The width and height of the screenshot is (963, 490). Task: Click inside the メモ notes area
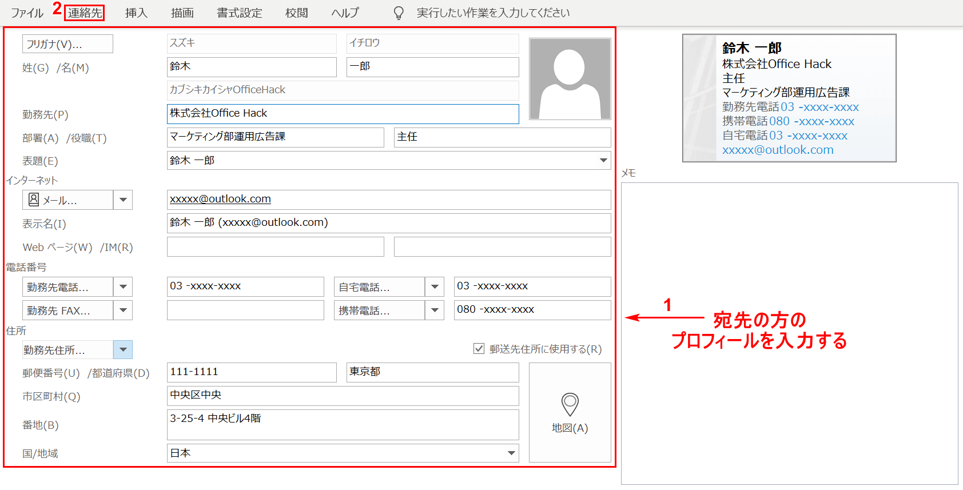[x=789, y=333]
